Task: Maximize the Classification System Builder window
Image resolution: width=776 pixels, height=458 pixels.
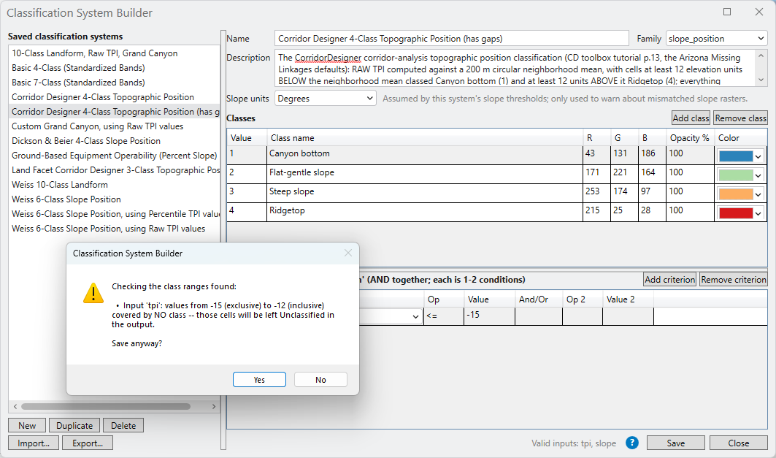Action: click(x=727, y=12)
